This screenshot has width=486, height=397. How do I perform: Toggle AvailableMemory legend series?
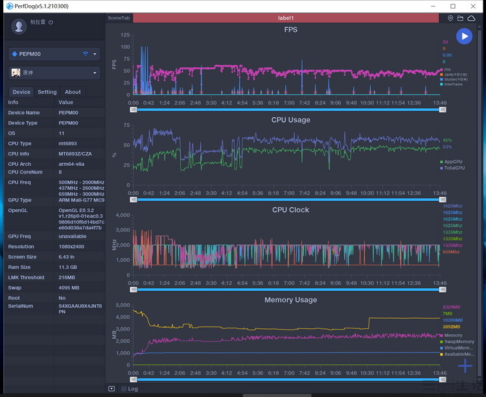(457, 354)
